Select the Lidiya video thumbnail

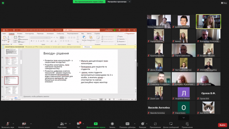point(208,21)
